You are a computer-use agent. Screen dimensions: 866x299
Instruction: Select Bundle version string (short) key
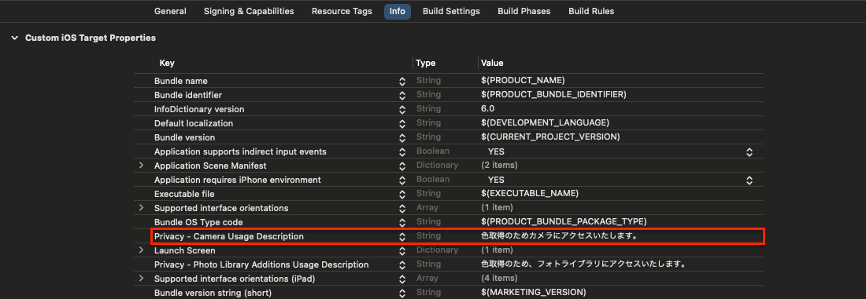coord(213,293)
